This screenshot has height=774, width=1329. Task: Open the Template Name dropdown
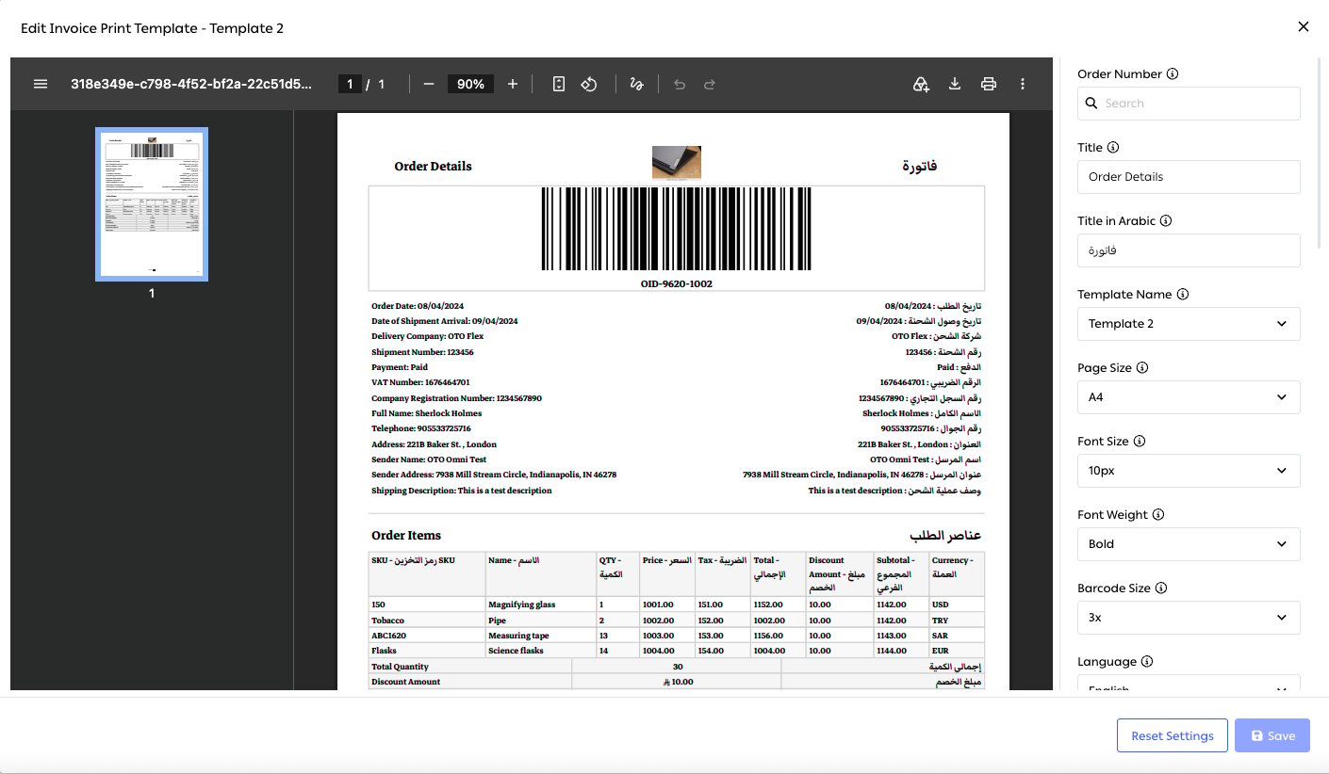coord(1189,324)
